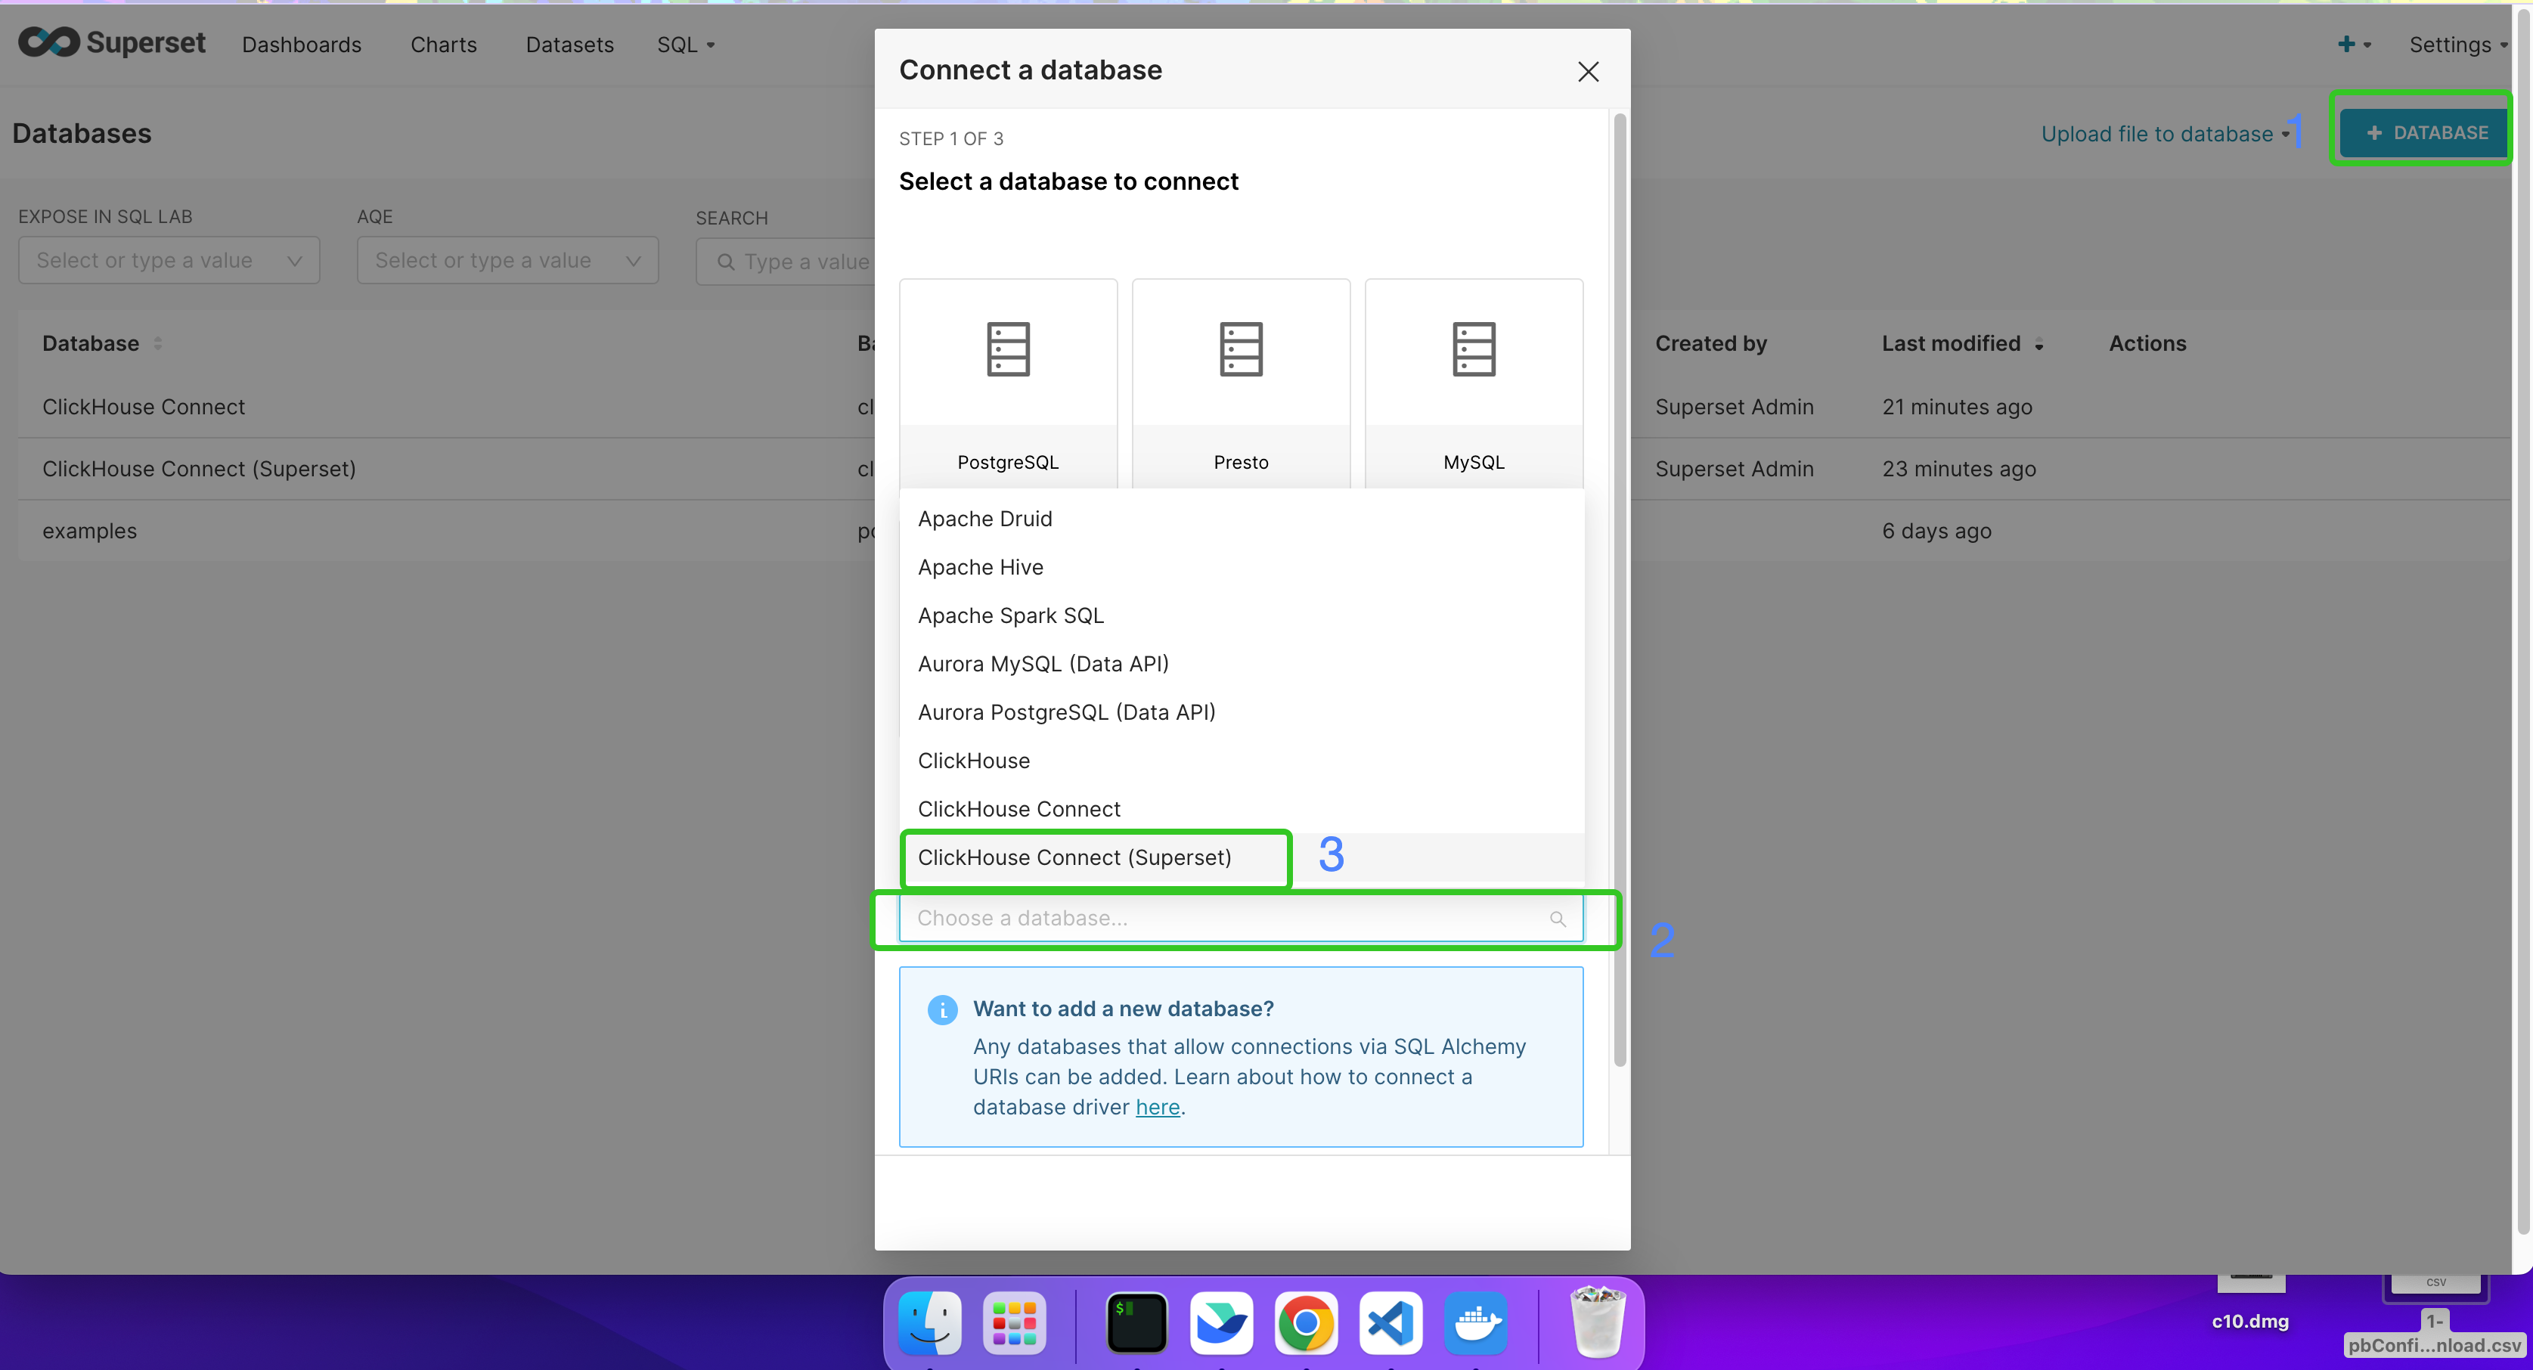Image resolution: width=2533 pixels, height=1370 pixels.
Task: Go to Charts page
Action: pyautogui.click(x=444, y=45)
